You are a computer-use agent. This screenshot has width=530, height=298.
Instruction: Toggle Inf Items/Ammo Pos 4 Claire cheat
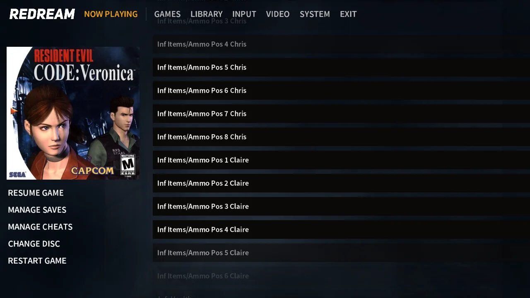tap(341, 229)
